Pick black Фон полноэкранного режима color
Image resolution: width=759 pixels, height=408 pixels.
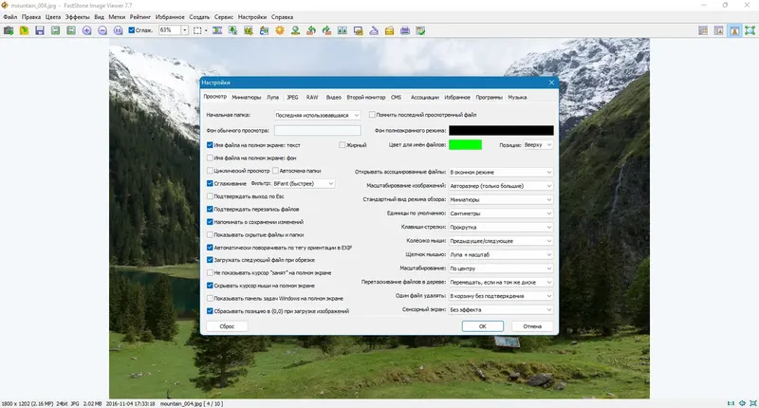click(501, 130)
